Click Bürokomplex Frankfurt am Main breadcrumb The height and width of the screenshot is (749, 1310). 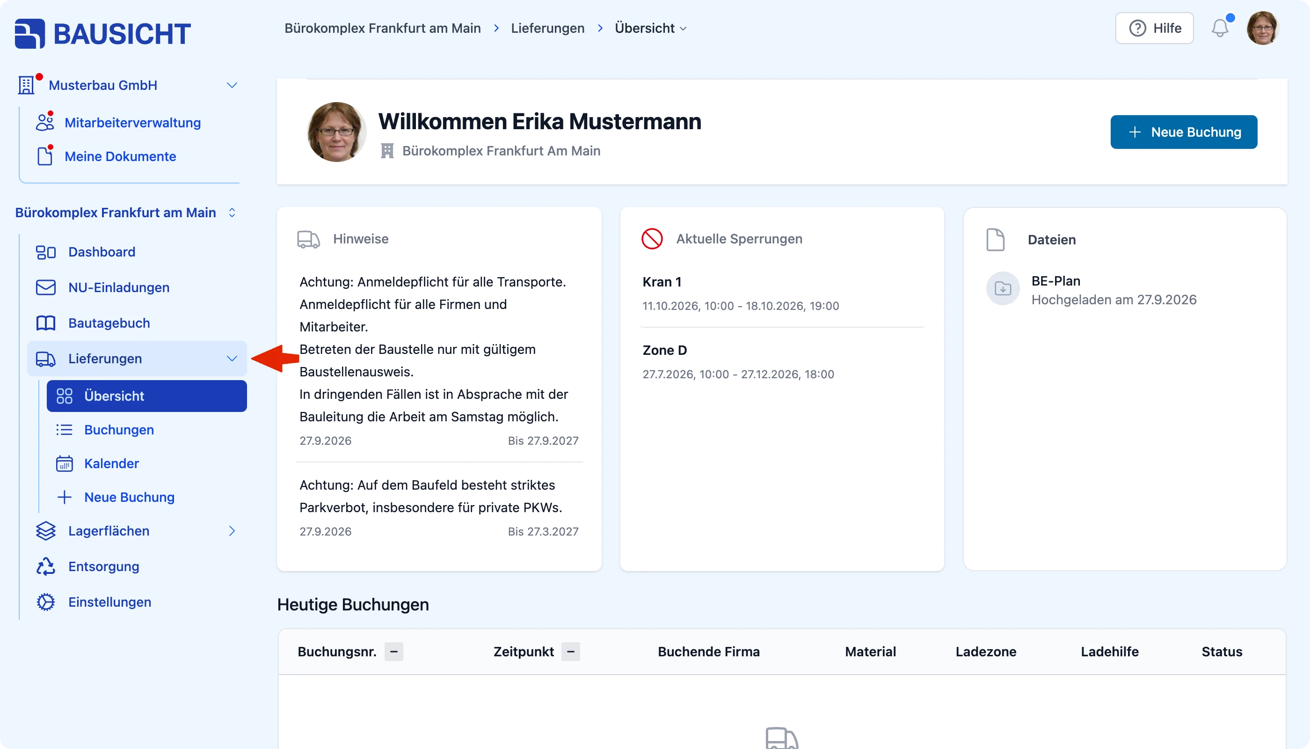(383, 28)
